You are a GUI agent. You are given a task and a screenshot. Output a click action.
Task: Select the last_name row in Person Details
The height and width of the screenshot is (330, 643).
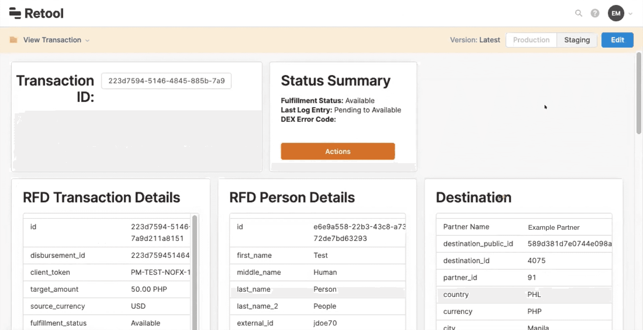click(317, 289)
